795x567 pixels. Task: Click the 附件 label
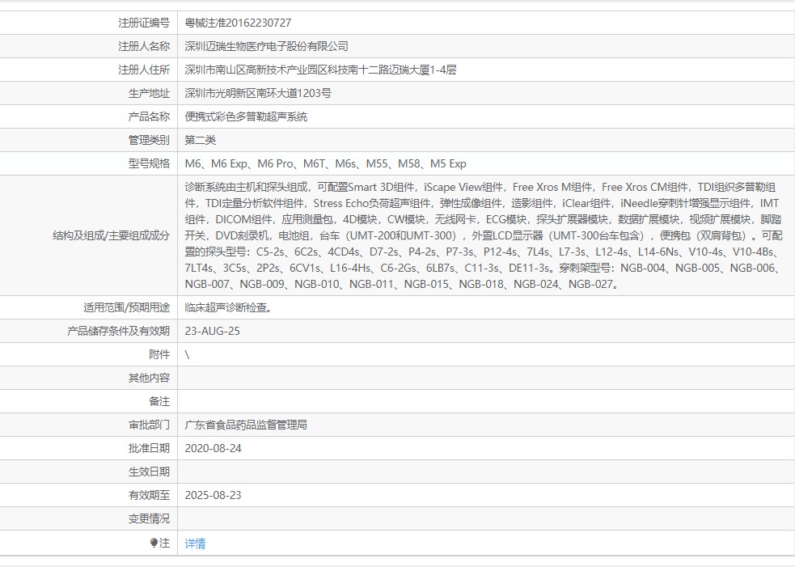point(159,354)
